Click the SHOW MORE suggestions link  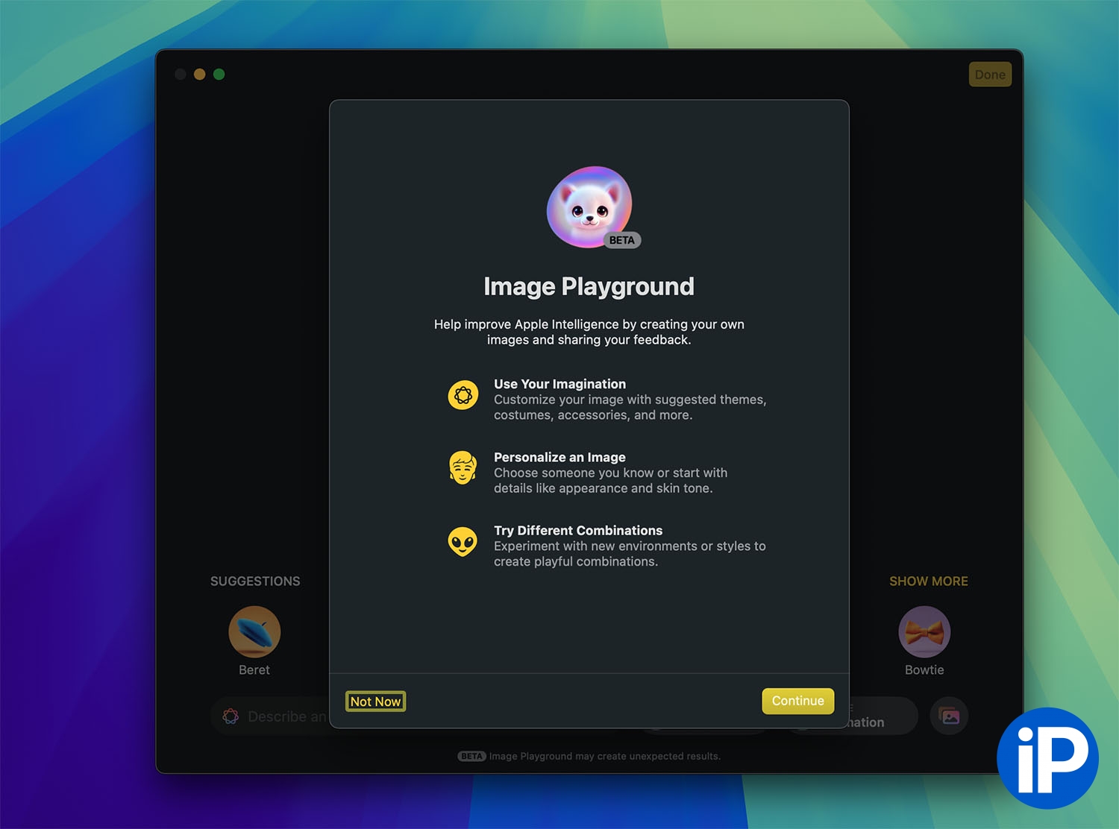928,581
